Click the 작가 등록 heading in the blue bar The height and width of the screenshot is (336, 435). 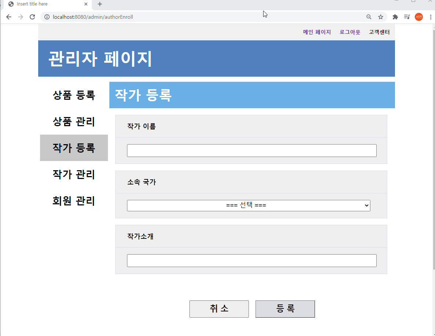[143, 95]
